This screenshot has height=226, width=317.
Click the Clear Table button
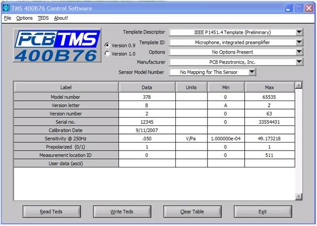192,212
